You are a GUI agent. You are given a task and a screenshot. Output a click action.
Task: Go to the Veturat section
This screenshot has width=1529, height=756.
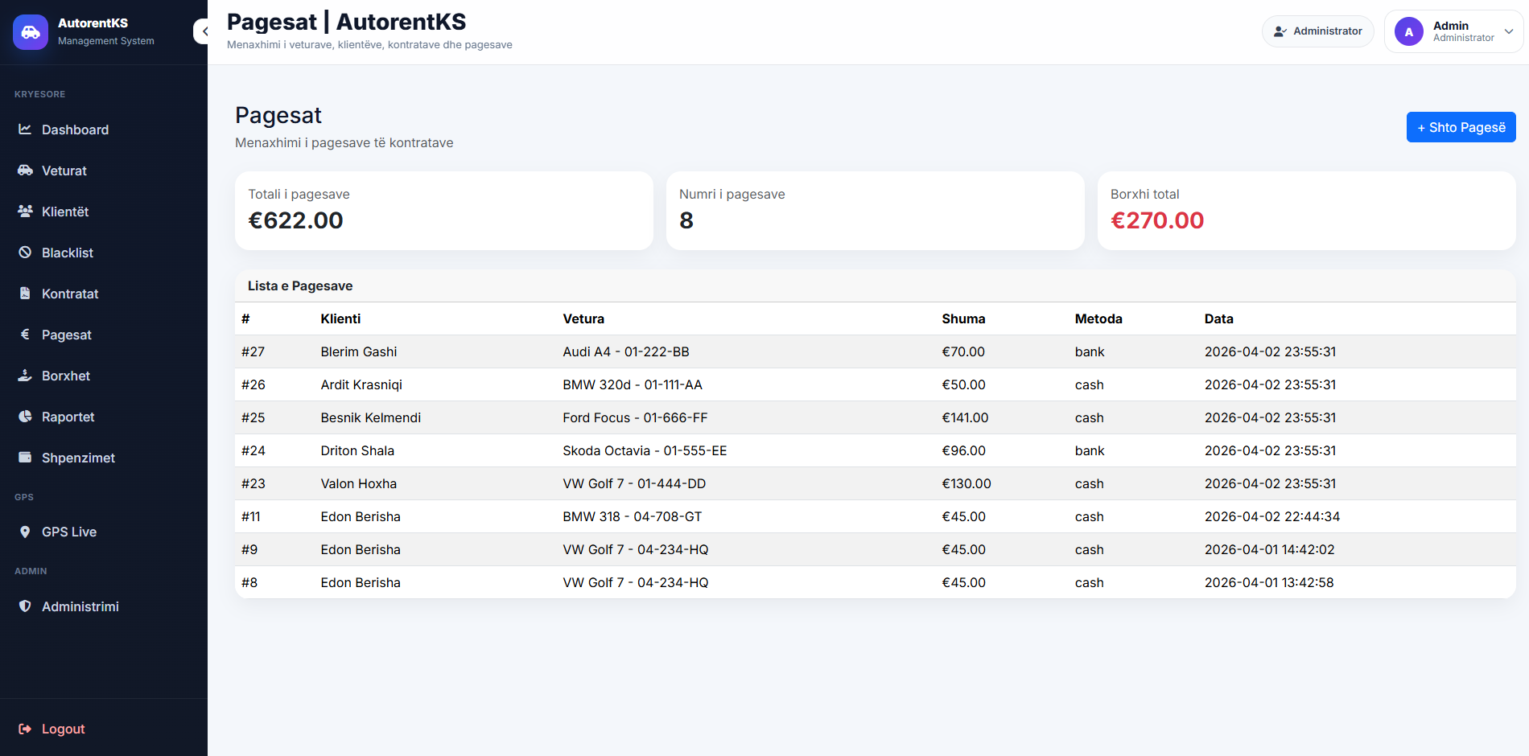pos(104,171)
